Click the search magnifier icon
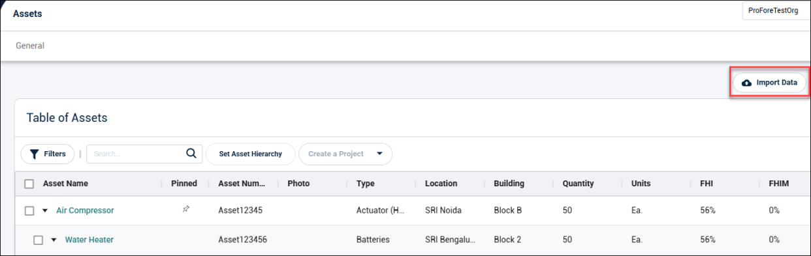 point(191,154)
